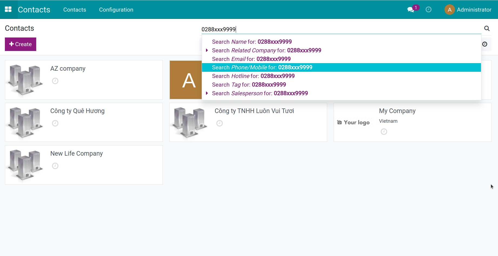Select Search Email for 0288xxx9999
Viewport: 498px width, 256px height.
(x=251, y=59)
